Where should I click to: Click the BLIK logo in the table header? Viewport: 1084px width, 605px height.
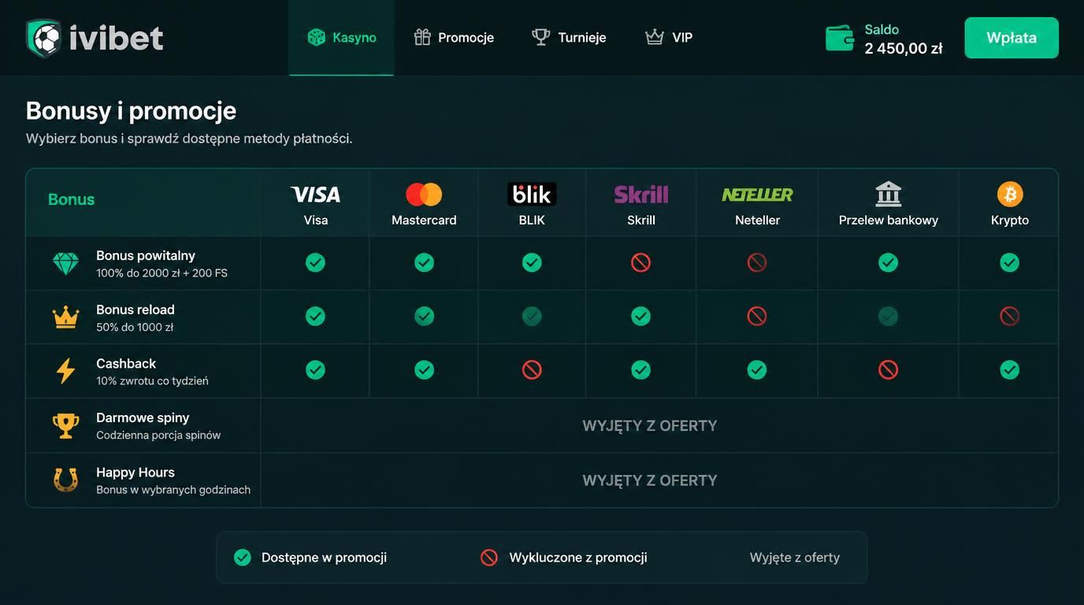[532, 194]
